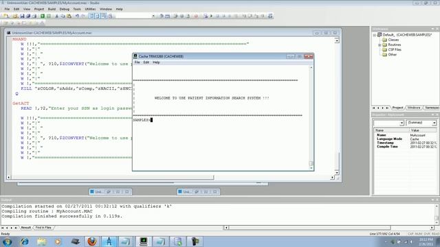The image size is (440, 247).
Task: Click the Name column header in Inspector
Action: click(x=391, y=130)
